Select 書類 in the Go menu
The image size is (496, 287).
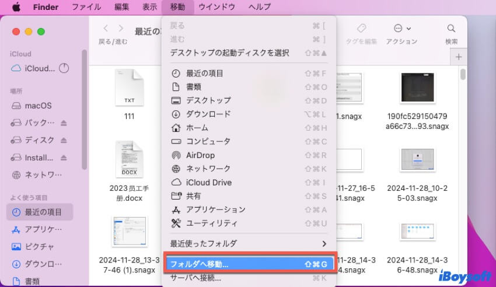[x=249, y=87]
